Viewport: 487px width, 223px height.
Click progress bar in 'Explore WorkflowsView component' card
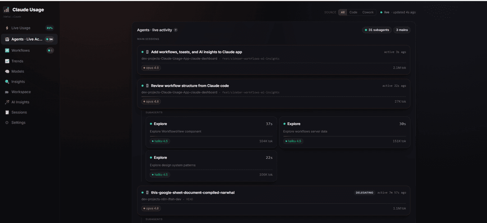[x=211, y=136]
